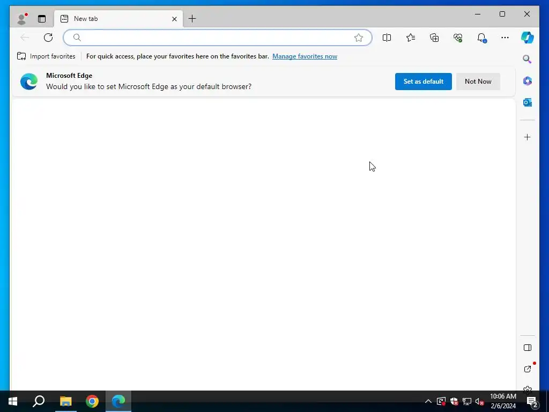Minimize the Edge window

tap(478, 14)
